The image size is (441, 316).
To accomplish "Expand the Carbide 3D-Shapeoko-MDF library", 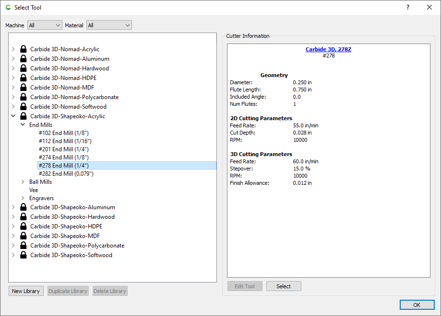I will (13, 236).
